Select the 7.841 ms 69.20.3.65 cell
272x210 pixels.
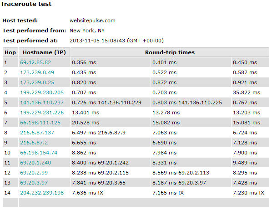pos(111,183)
